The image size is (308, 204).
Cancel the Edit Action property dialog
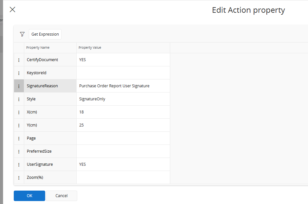click(62, 196)
